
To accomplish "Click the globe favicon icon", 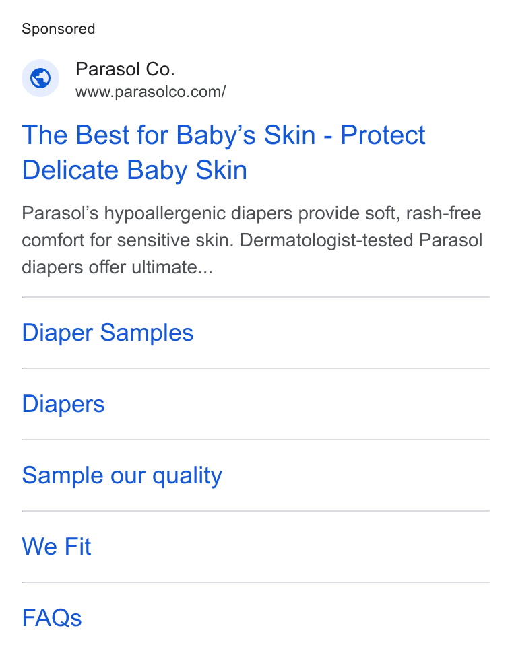I will (x=40, y=78).
